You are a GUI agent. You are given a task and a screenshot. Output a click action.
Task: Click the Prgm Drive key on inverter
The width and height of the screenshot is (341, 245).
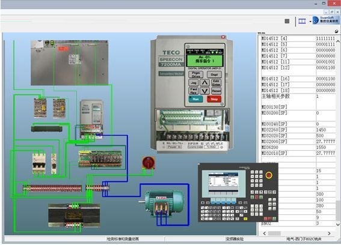[x=195, y=74]
